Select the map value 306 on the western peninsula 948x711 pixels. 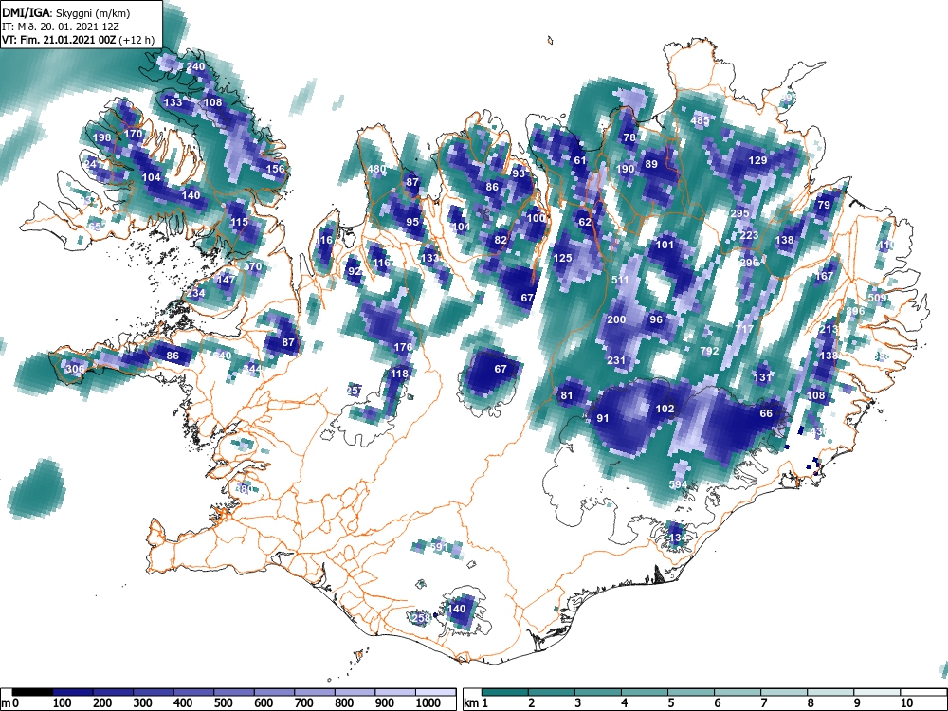[75, 369]
